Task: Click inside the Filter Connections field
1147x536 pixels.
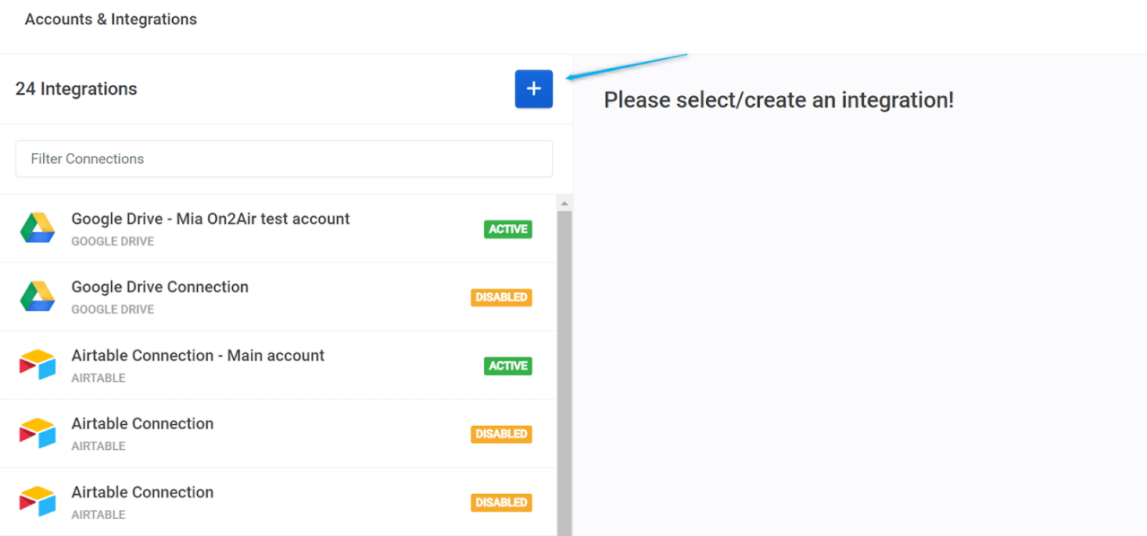Action: click(283, 159)
